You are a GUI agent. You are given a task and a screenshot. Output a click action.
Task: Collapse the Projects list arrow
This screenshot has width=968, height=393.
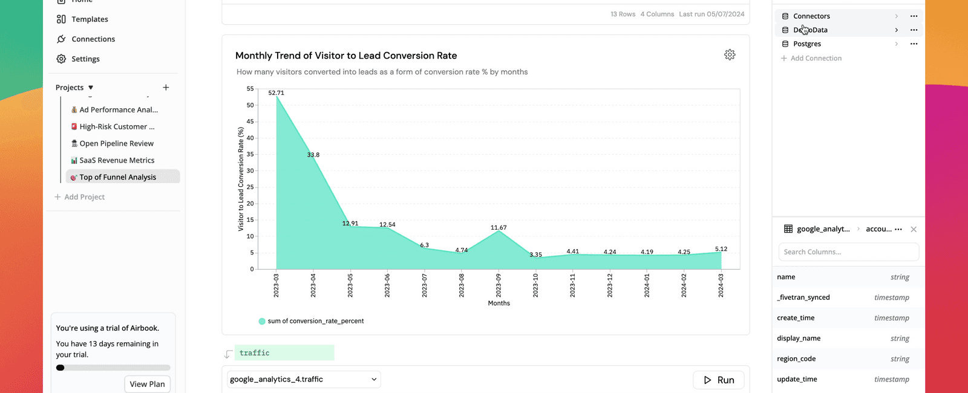91,88
